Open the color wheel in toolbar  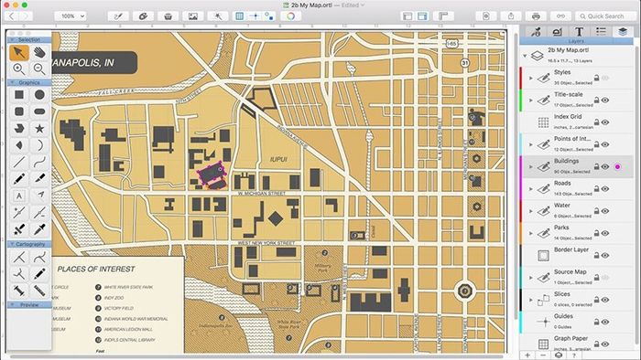click(290, 16)
